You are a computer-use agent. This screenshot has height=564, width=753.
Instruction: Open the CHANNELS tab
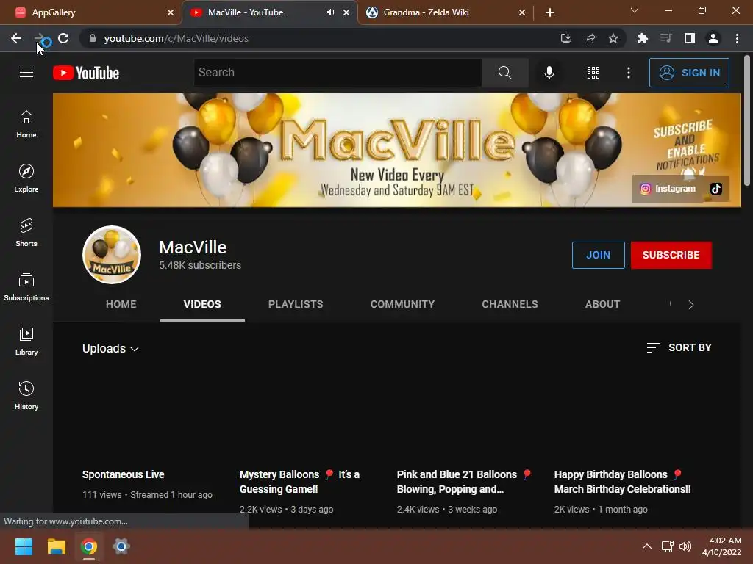510,304
